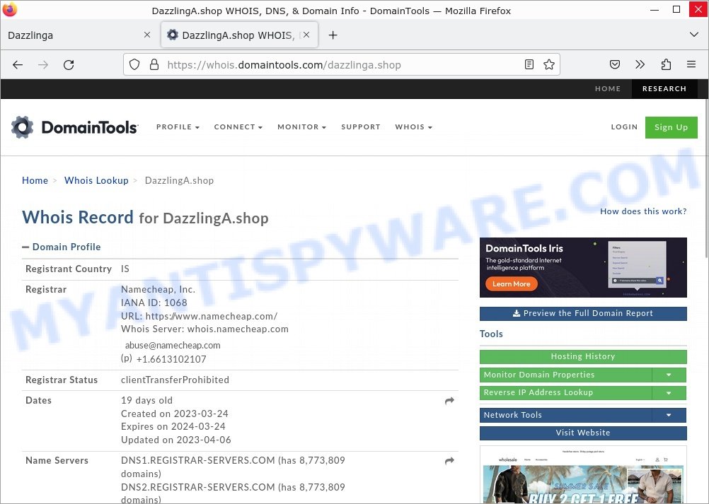Open the Pocket save icon
The image size is (709, 504).
click(614, 64)
